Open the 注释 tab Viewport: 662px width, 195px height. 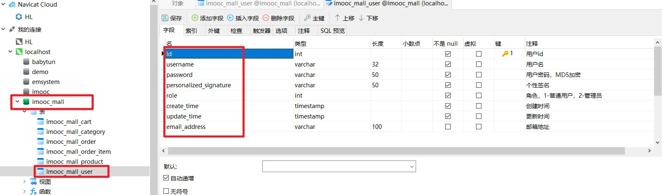click(304, 31)
